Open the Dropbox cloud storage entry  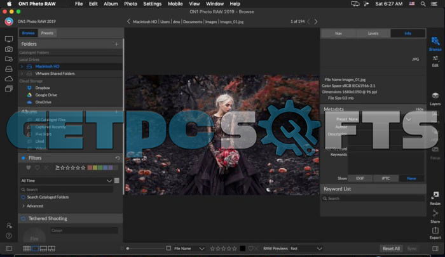tap(43, 88)
